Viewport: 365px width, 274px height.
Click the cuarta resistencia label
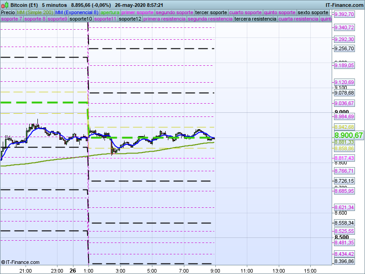point(298,19)
